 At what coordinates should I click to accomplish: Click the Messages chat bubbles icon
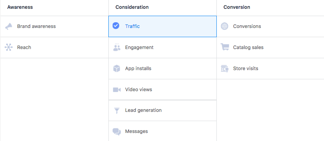tap(117, 131)
